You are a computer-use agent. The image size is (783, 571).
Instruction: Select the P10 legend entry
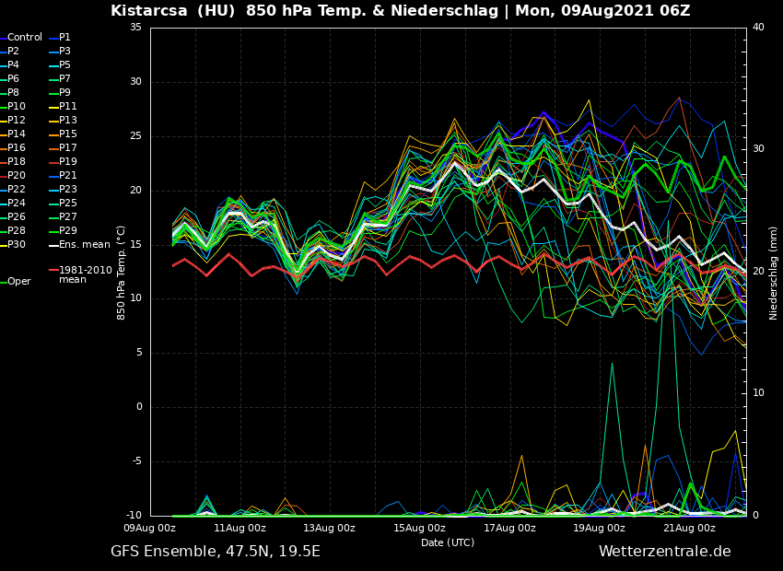[17, 107]
